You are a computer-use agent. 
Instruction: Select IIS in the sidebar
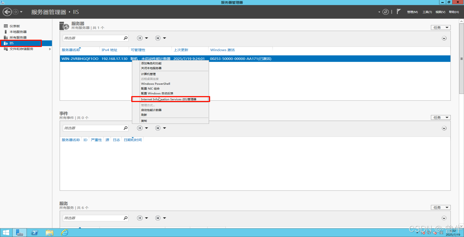tap(26, 43)
